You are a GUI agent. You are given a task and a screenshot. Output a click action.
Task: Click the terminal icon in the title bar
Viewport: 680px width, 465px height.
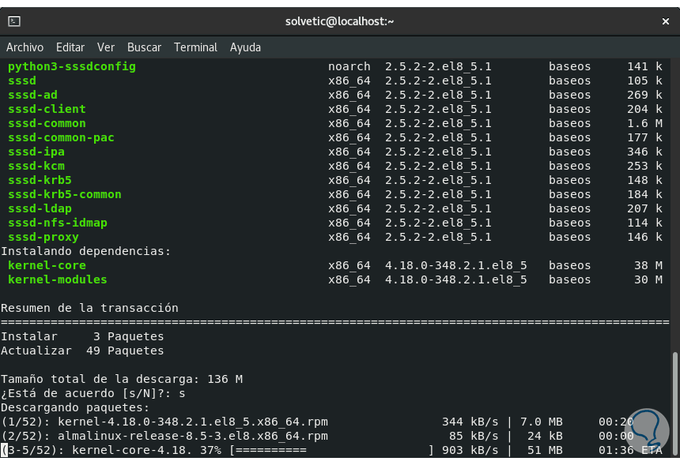[x=14, y=21]
